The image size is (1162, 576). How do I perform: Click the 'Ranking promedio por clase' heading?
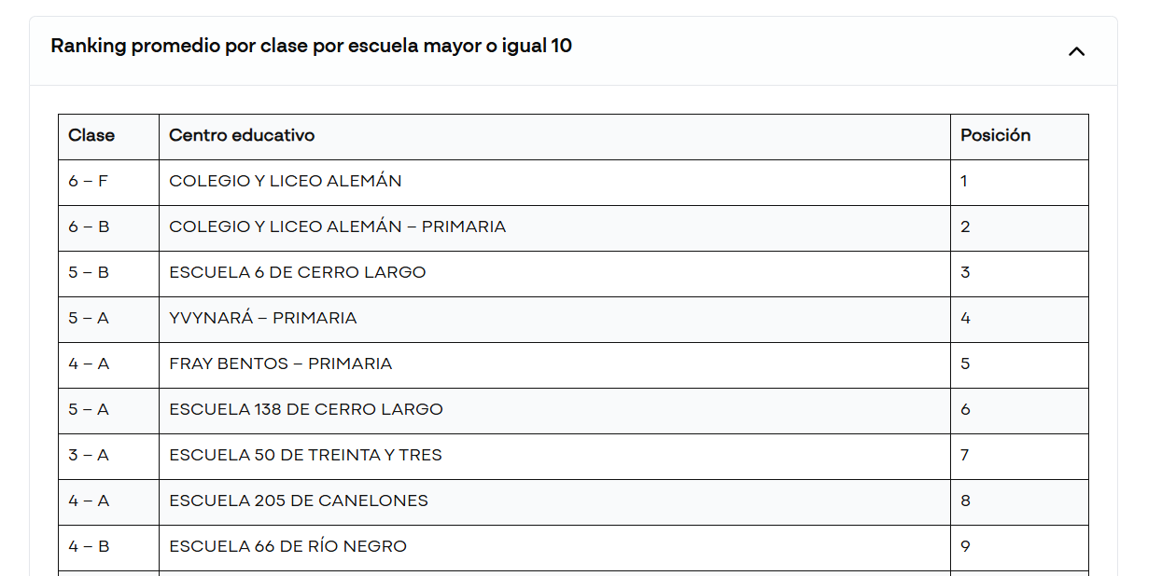311,46
